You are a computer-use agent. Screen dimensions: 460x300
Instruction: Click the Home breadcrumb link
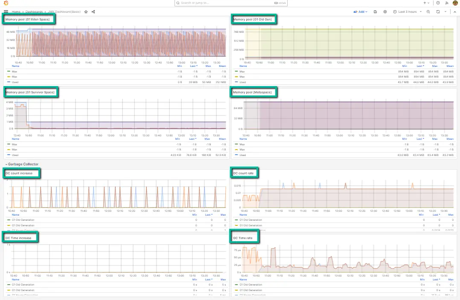17,12
